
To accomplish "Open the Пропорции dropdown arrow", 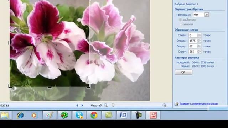I will 207,15.
